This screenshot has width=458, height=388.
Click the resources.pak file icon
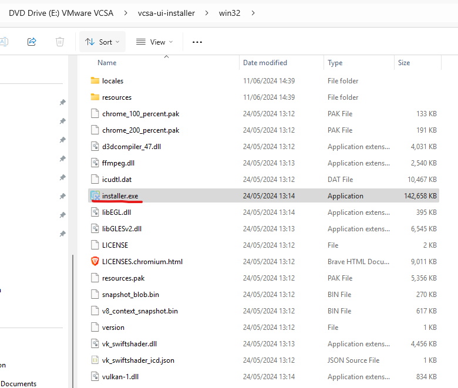tap(95, 278)
